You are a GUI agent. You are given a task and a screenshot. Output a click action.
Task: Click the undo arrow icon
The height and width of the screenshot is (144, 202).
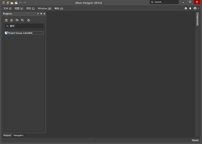pos(20,3)
